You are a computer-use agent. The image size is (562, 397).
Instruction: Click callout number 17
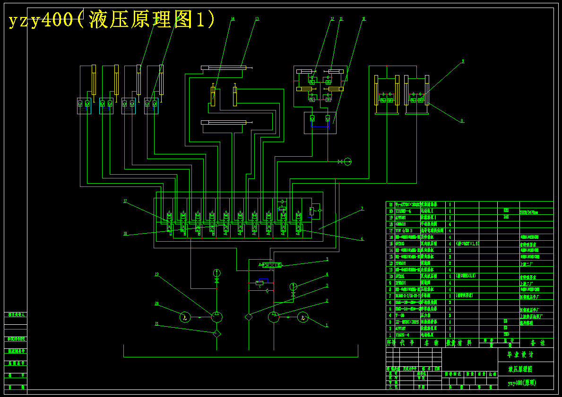pos(125,201)
